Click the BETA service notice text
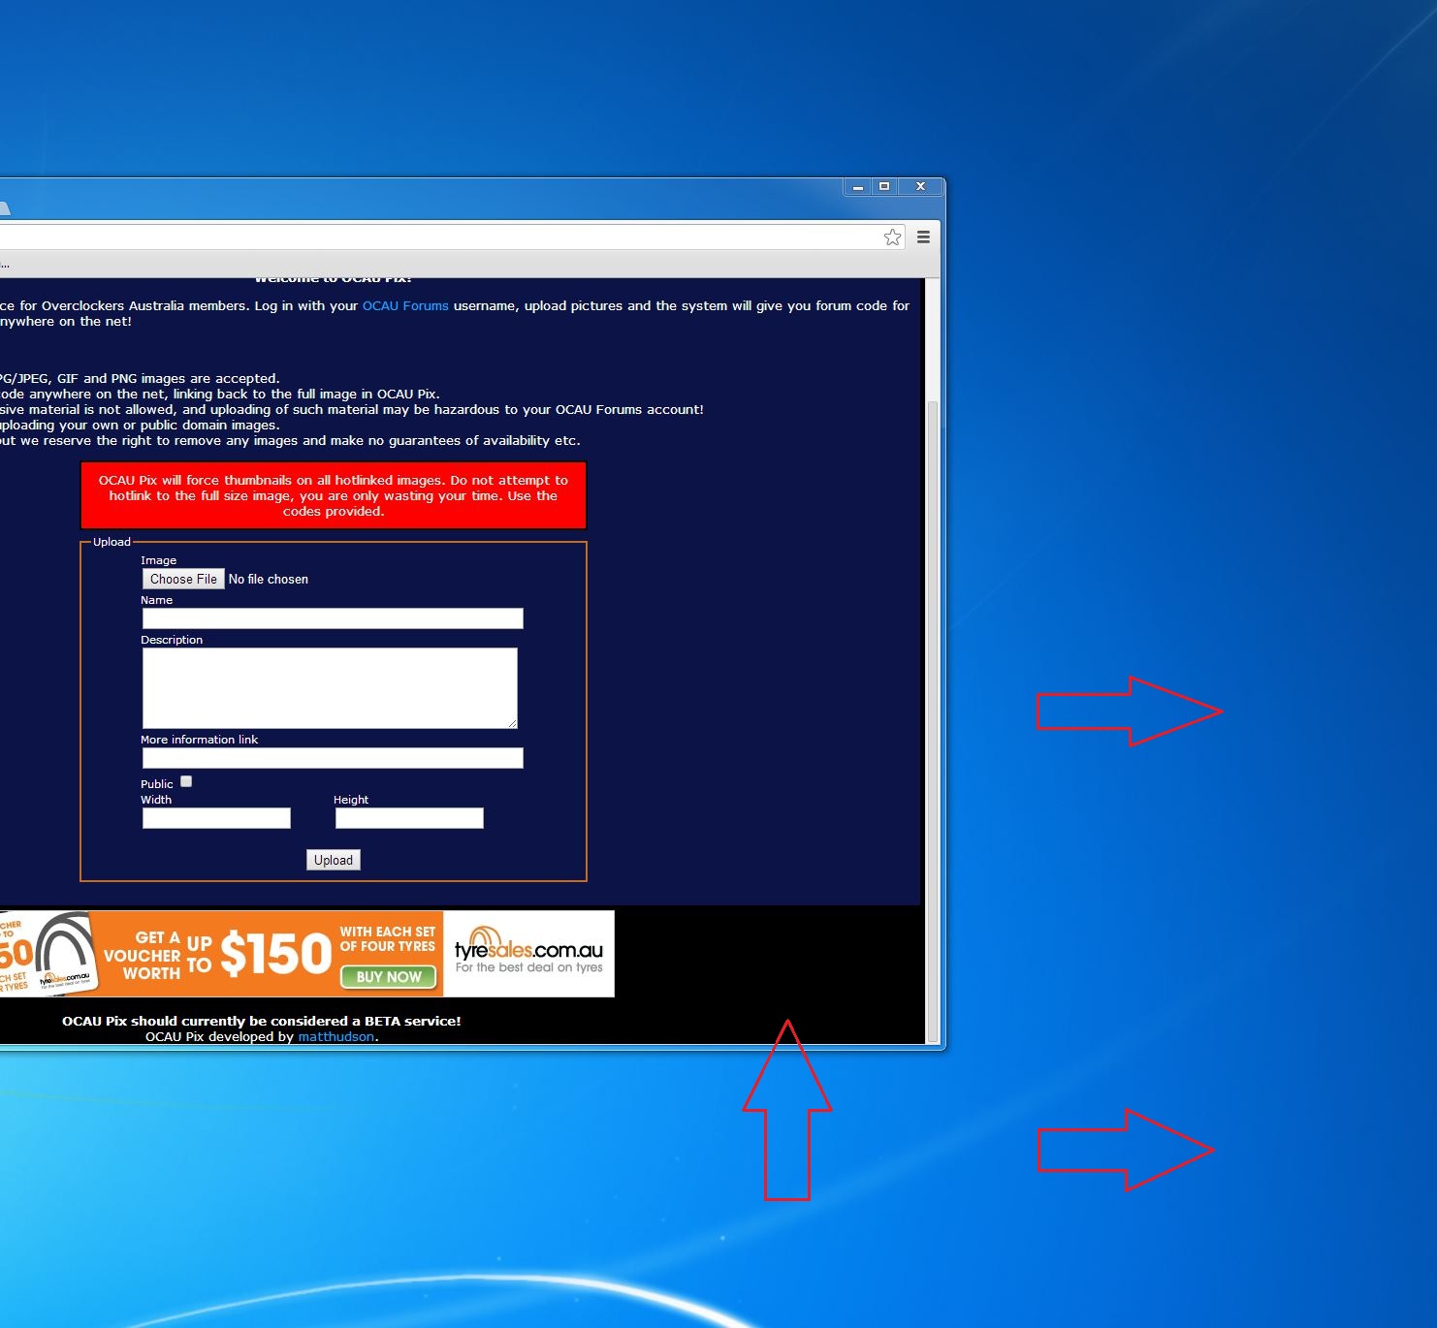Image resolution: width=1437 pixels, height=1328 pixels. tap(262, 1021)
